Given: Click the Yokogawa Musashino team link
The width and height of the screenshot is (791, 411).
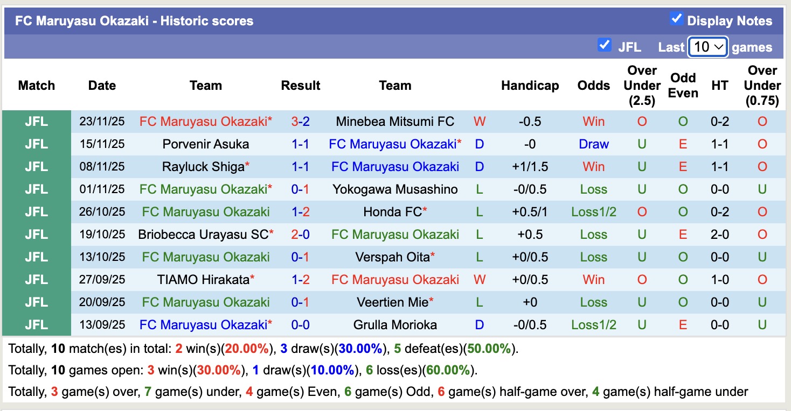Looking at the screenshot, I should [x=397, y=189].
